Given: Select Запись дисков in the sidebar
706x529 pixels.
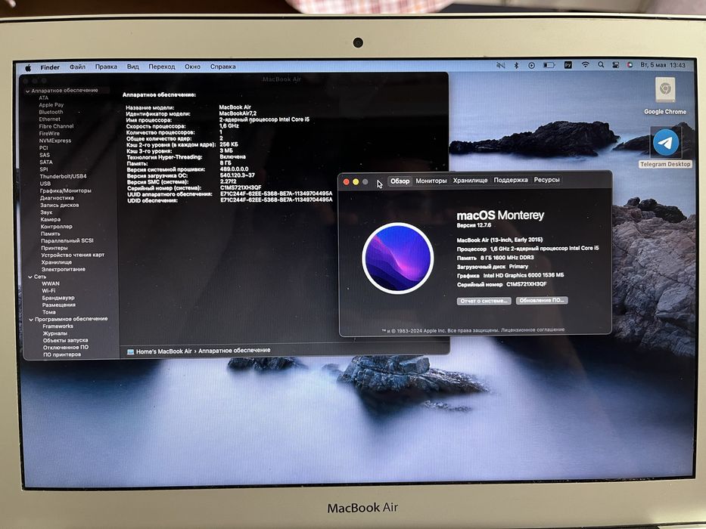Looking at the screenshot, I should tap(60, 205).
